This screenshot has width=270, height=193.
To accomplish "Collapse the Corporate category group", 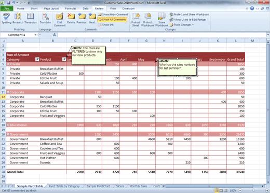I will [x=8, y=92].
